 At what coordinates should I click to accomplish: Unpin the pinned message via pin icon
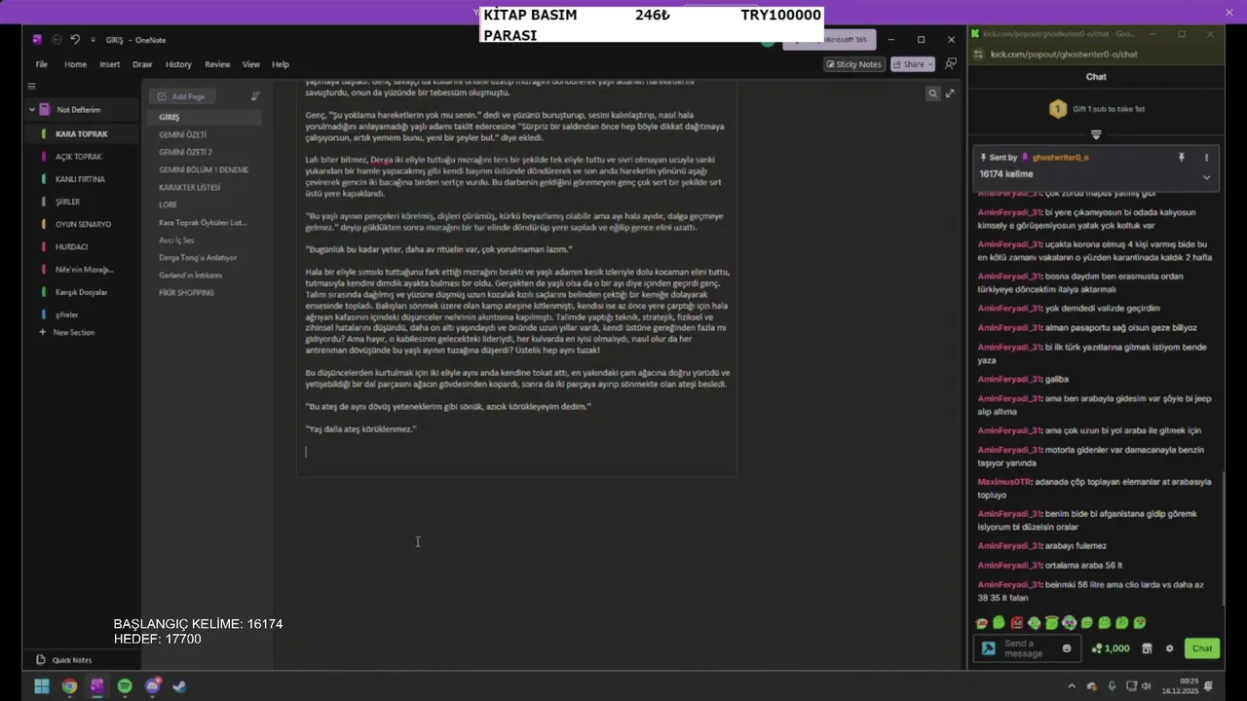[1181, 157]
